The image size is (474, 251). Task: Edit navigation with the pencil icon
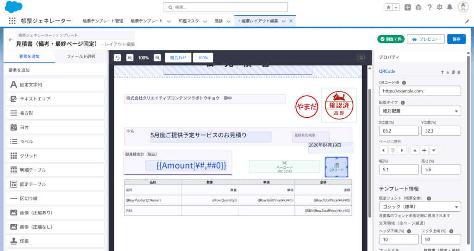[467, 21]
